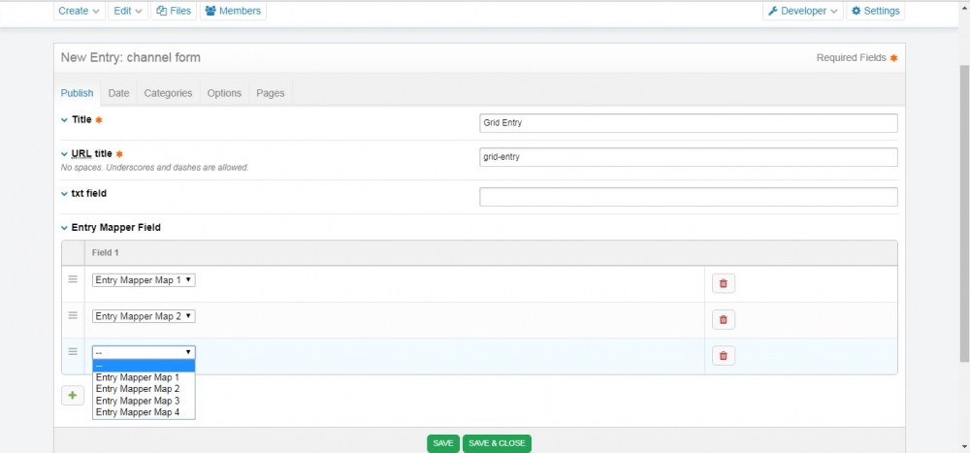Delete the Entry Mapper Map 1 row
This screenshot has height=453, width=970.
(x=723, y=283)
